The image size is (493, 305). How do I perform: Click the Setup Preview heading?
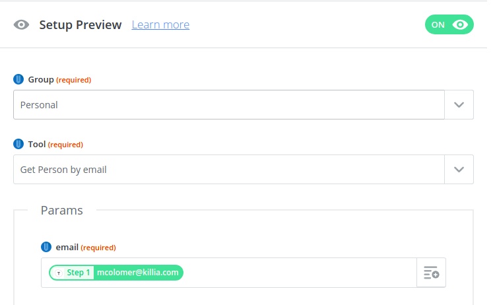(81, 25)
